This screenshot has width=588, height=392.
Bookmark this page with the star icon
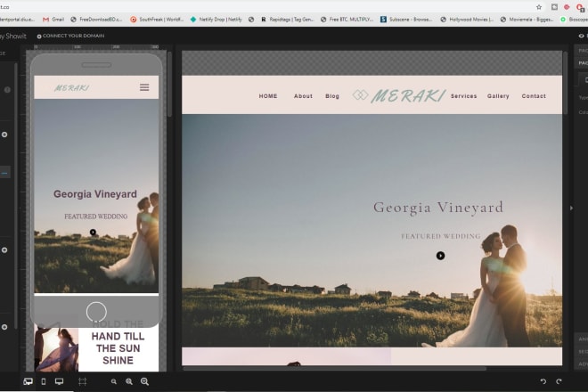538,6
